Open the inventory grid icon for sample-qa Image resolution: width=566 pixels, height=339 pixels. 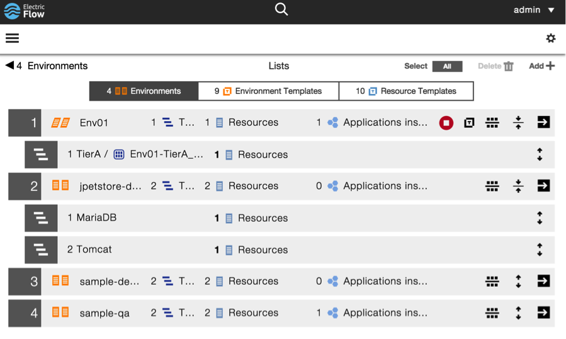point(492,313)
